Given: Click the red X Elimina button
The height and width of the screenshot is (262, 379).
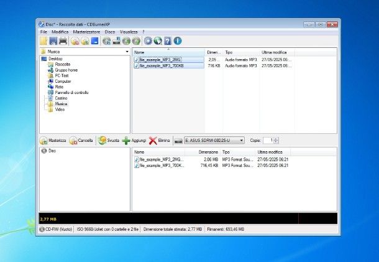Looking at the screenshot, I should (x=159, y=141).
